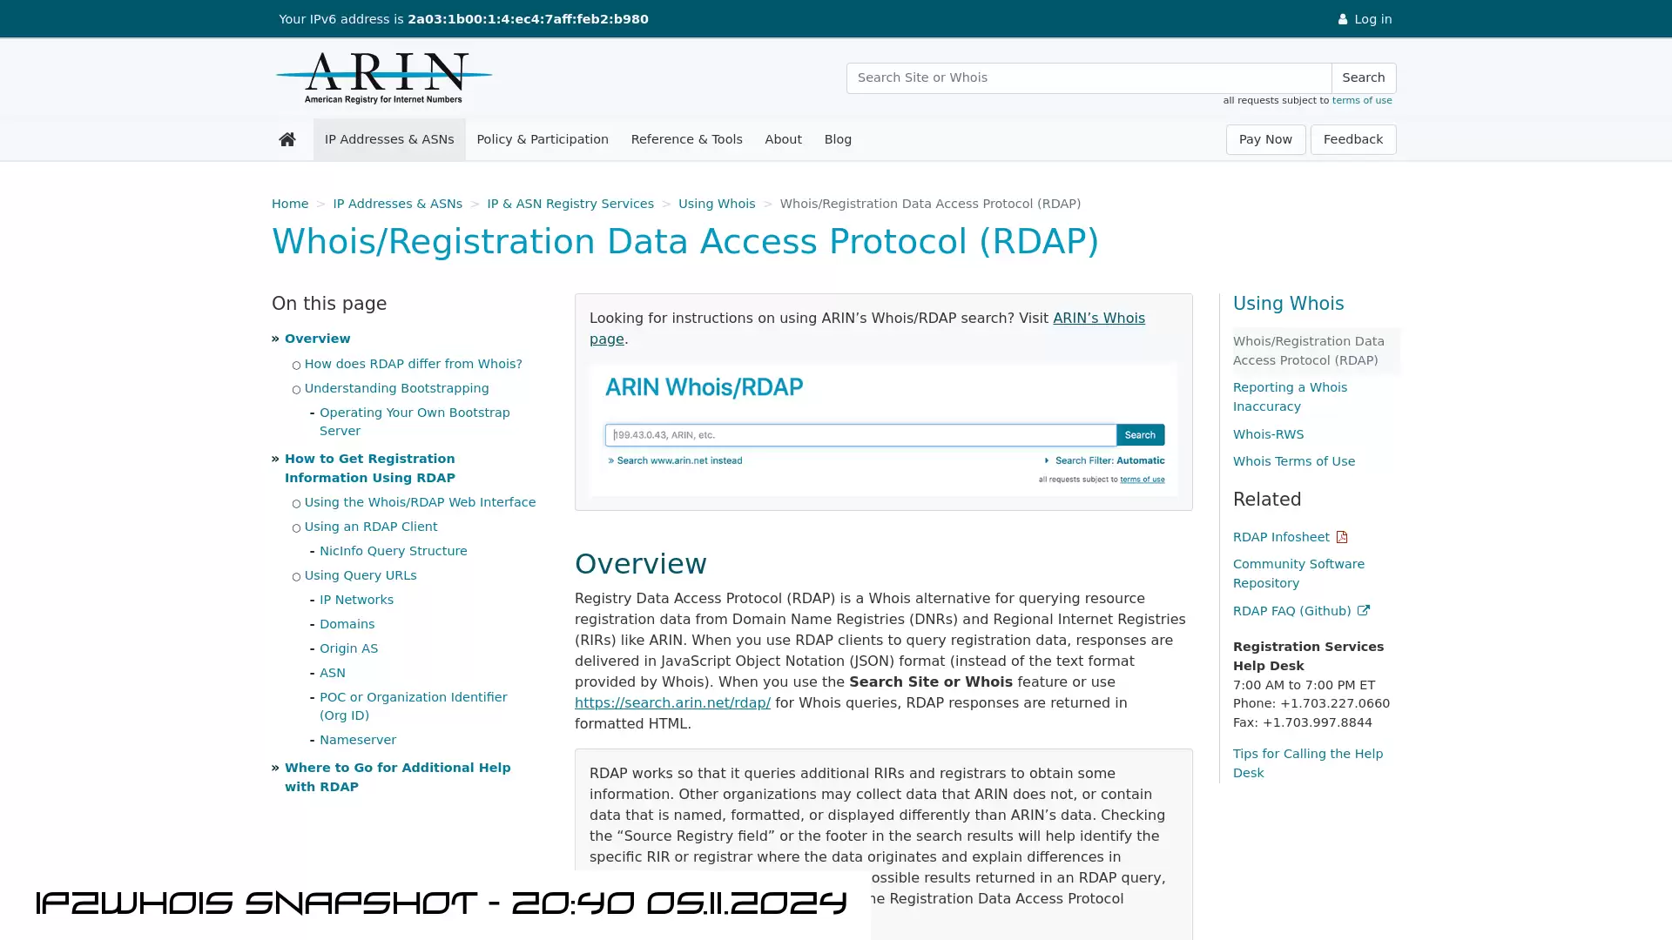
Task: Jump to IP Networks subsection
Action: pos(356,600)
